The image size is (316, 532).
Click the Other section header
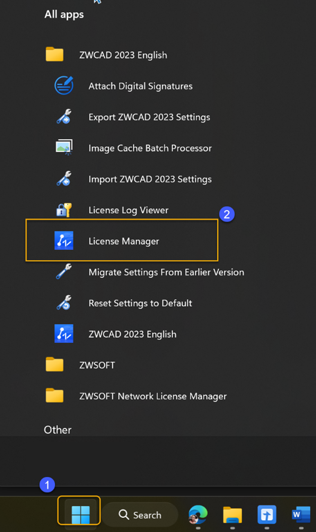click(x=58, y=430)
